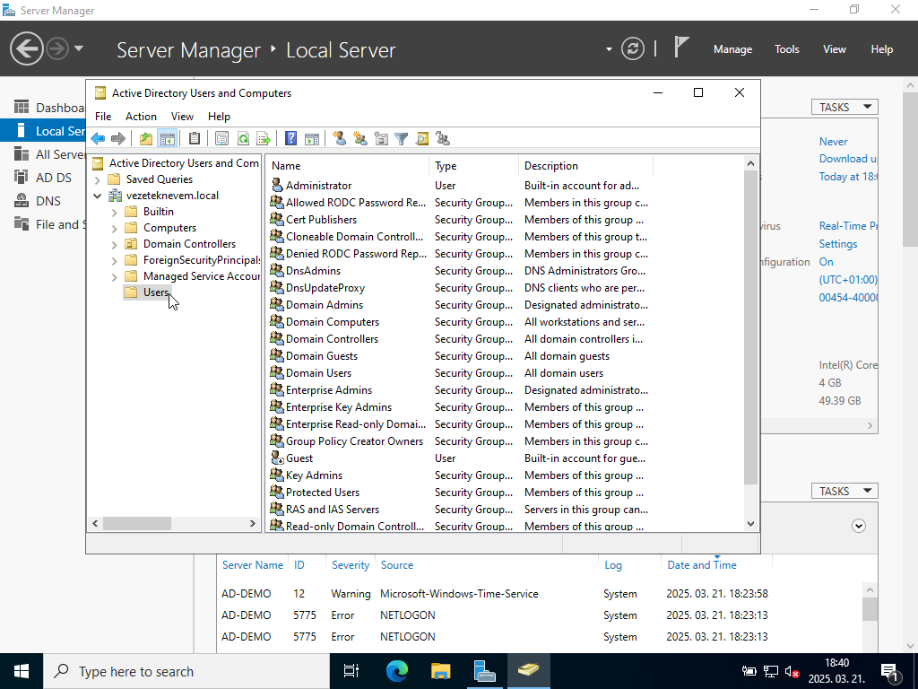Toggle the show/hide console tree button
The image size is (918, 689).
click(x=166, y=138)
